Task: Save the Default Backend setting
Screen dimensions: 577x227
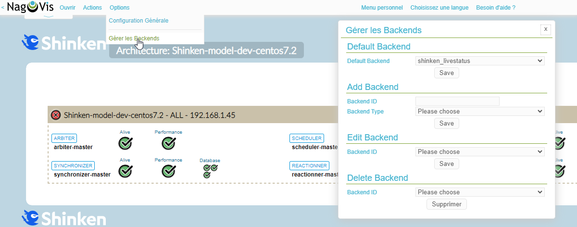Action: [446, 73]
